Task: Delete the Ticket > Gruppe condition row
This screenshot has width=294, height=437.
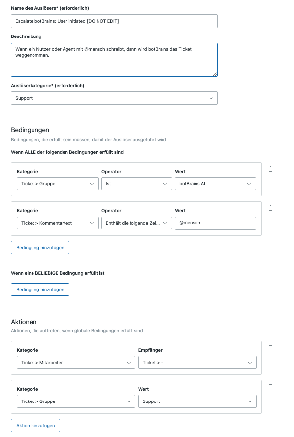Action: (270, 169)
